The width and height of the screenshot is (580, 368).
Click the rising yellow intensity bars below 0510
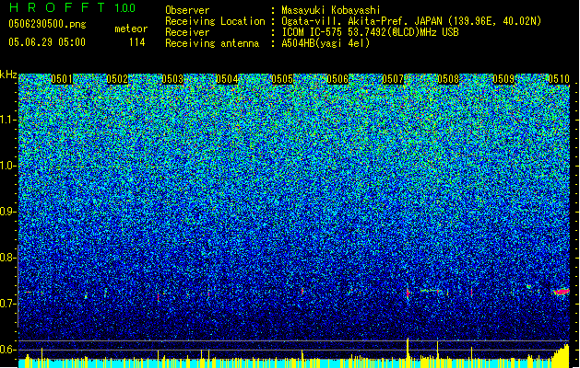click(561, 355)
